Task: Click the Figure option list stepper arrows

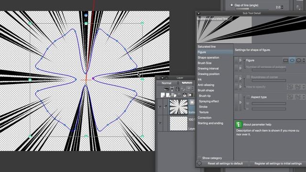Action: pos(304,61)
